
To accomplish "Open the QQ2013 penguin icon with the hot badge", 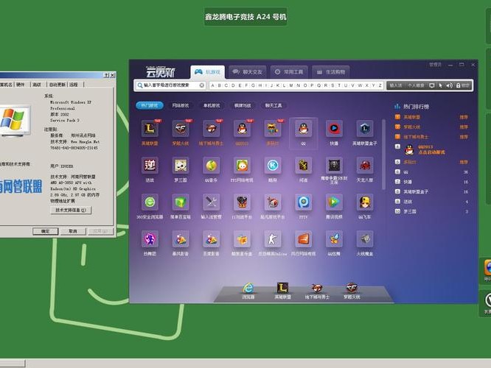I will [x=242, y=129].
